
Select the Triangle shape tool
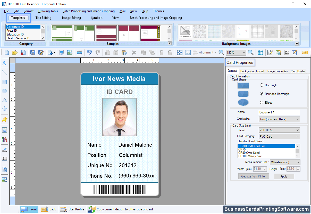tap(4, 100)
